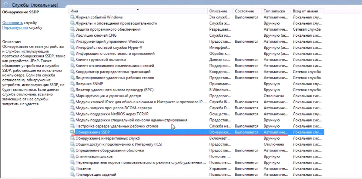This screenshot has height=179, width=362.
Task: Sort by the Состояние column header
Action: pos(247,11)
